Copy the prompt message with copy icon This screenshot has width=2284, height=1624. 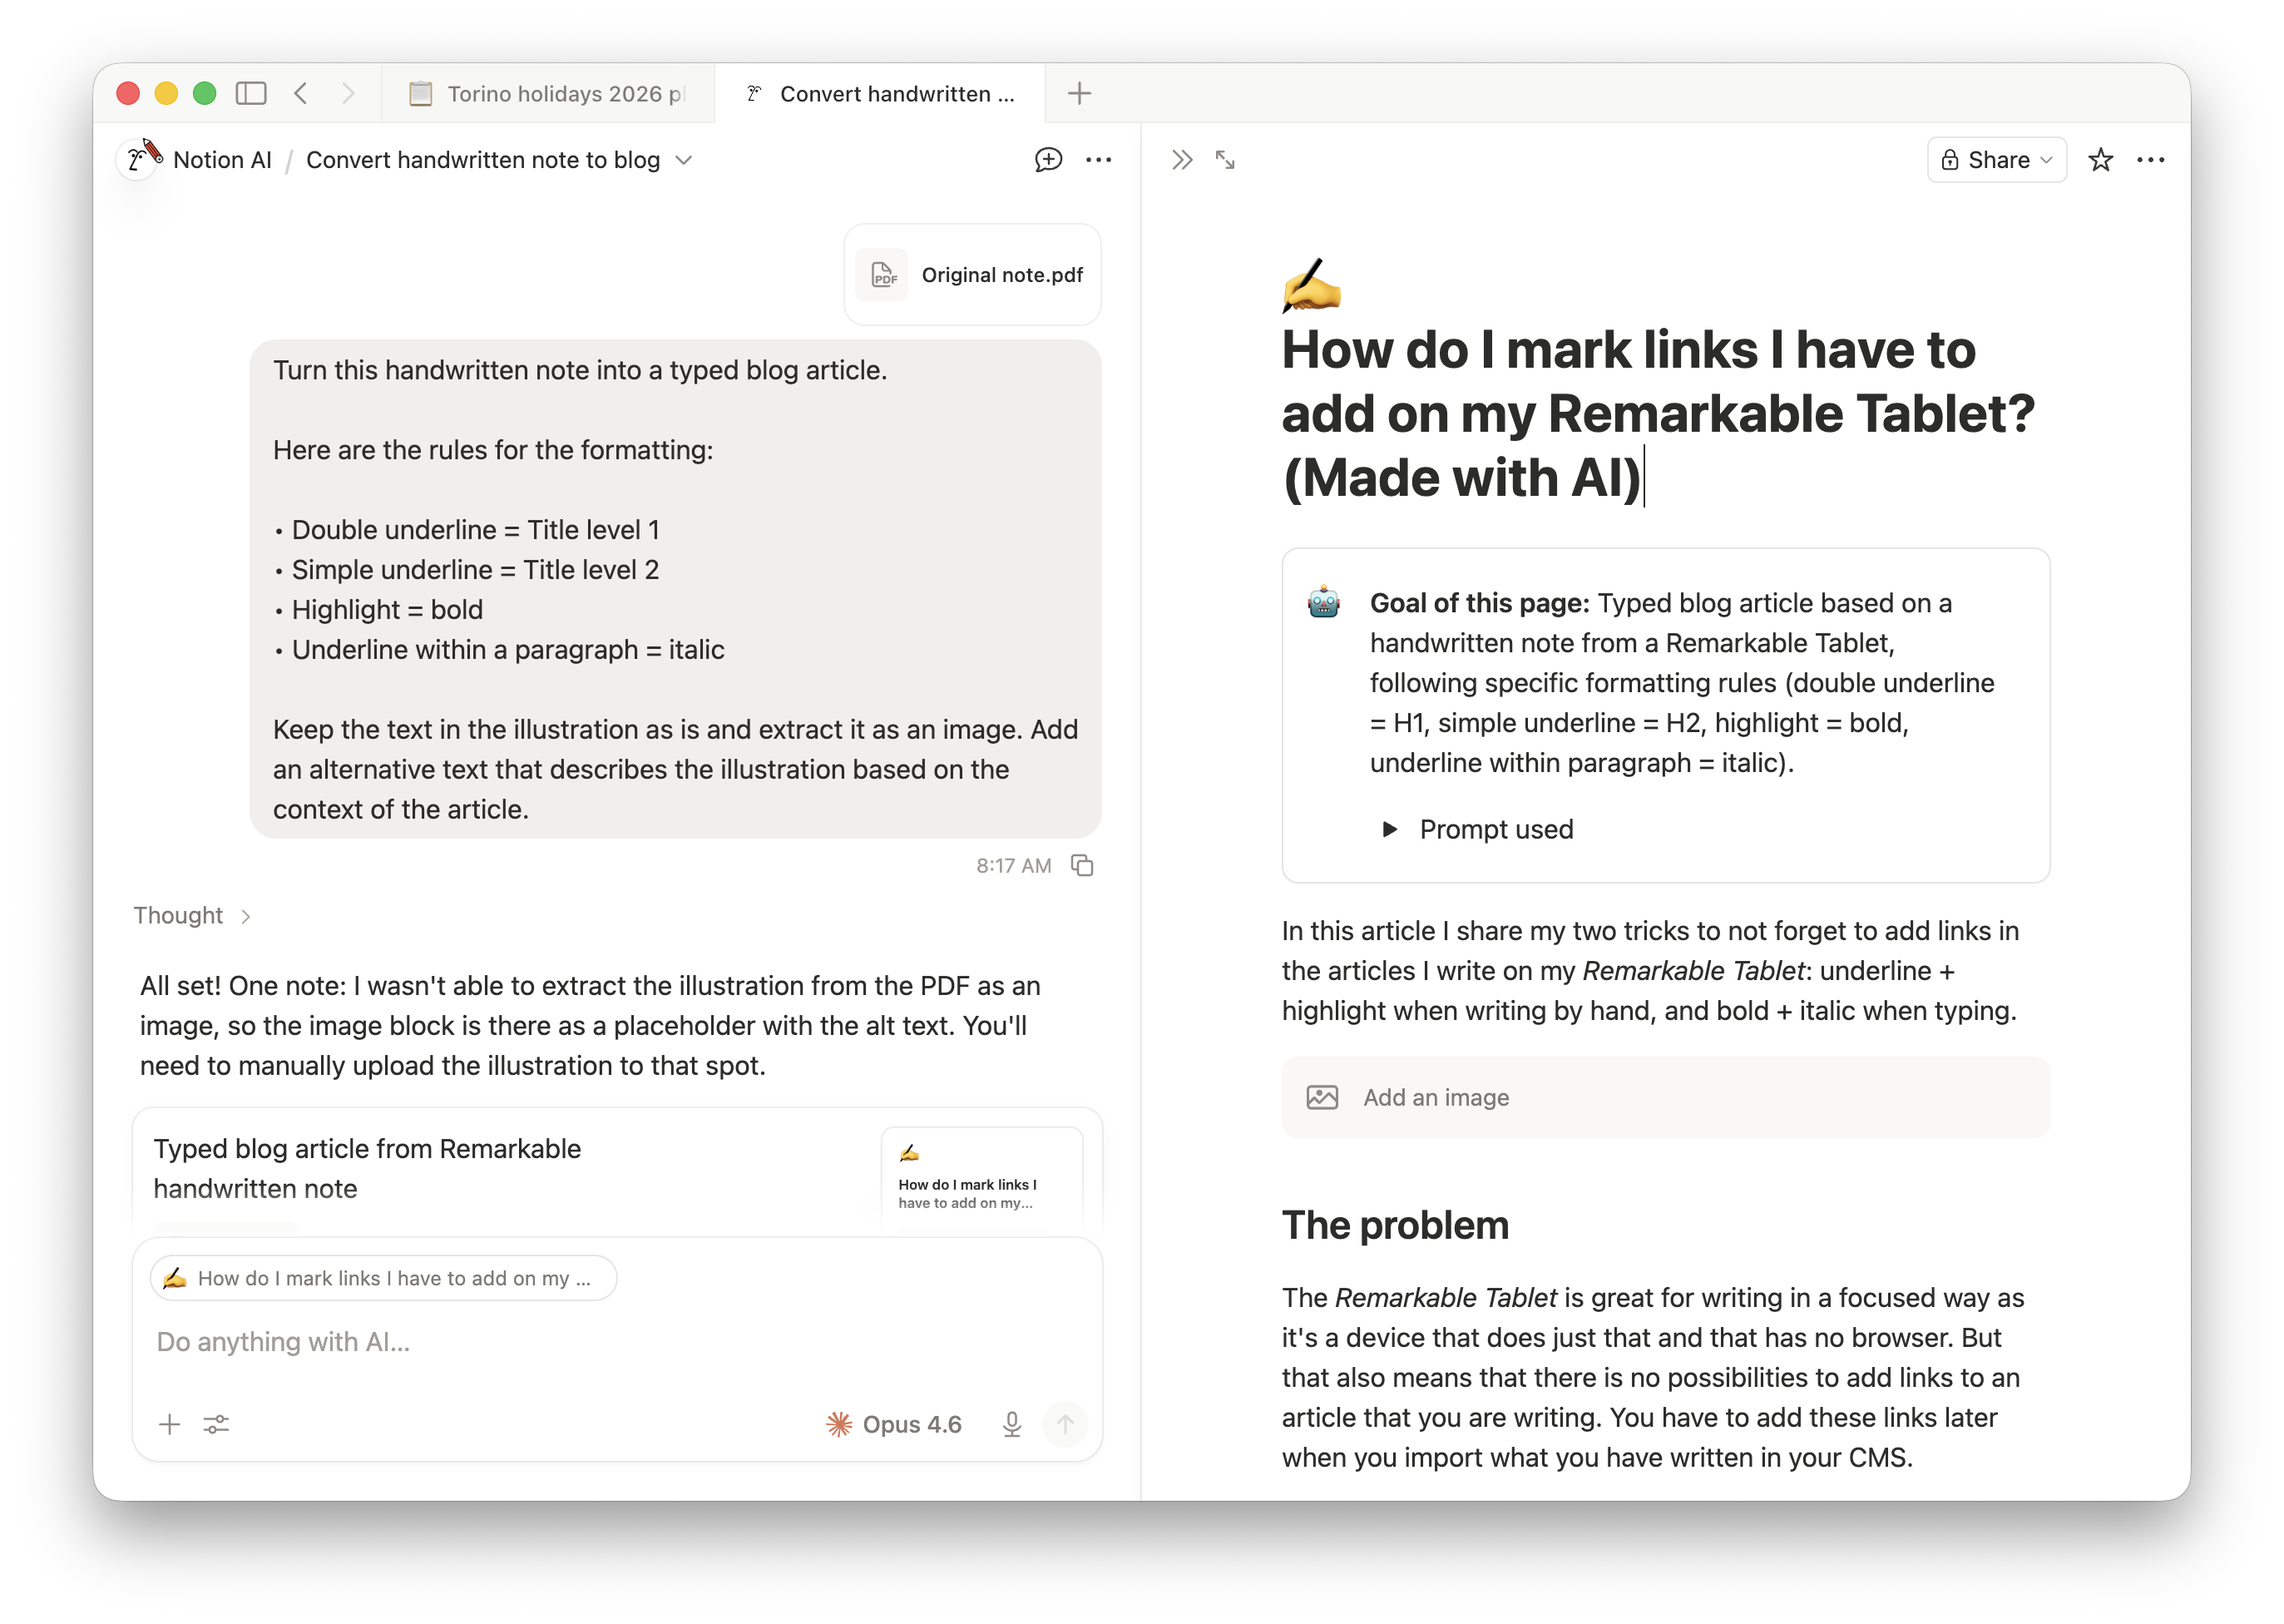tap(1081, 865)
